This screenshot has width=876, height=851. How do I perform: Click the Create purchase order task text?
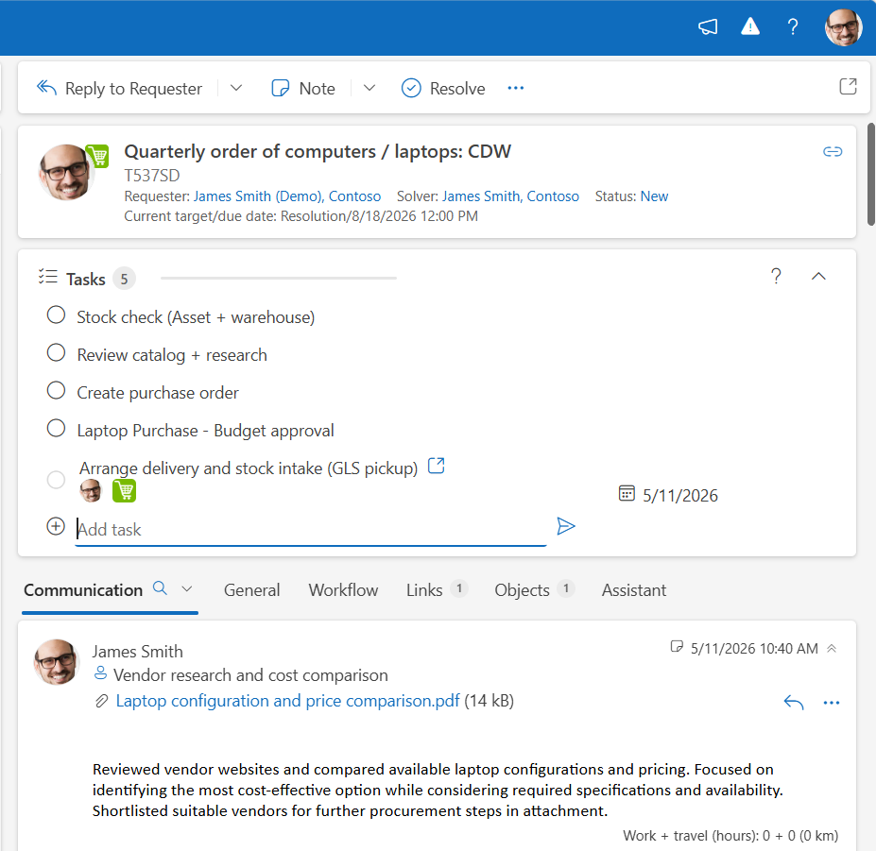pyautogui.click(x=158, y=393)
